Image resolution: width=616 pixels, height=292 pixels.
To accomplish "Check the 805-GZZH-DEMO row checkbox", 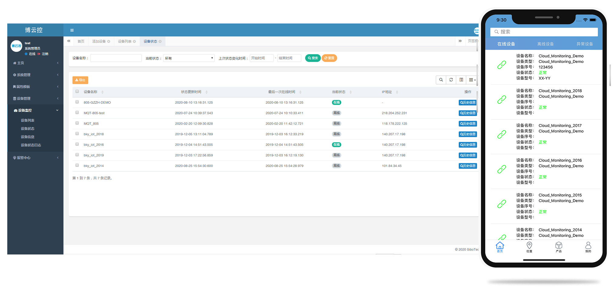I will (77, 102).
